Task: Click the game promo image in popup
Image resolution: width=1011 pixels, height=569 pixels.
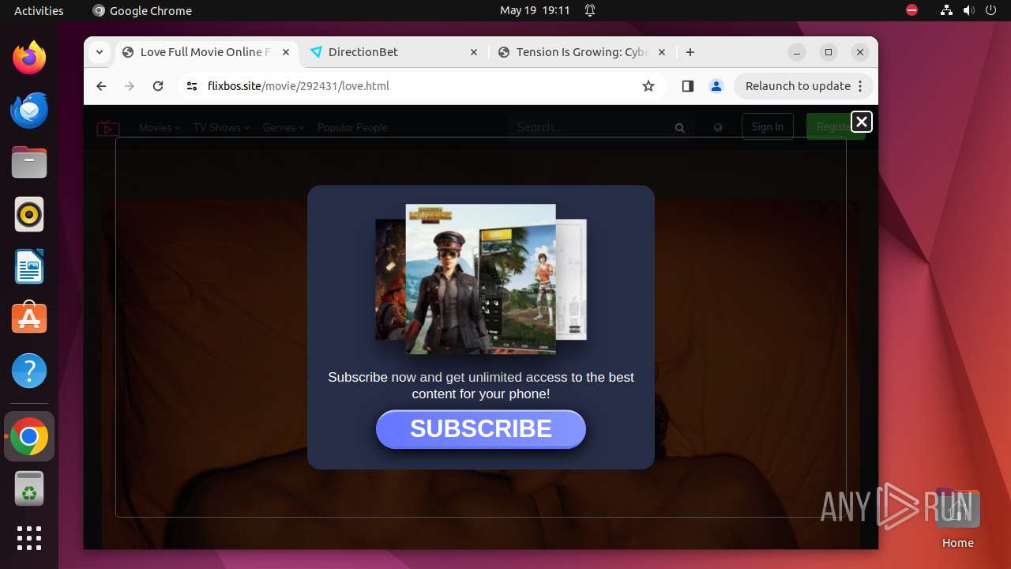Action: coord(481,278)
